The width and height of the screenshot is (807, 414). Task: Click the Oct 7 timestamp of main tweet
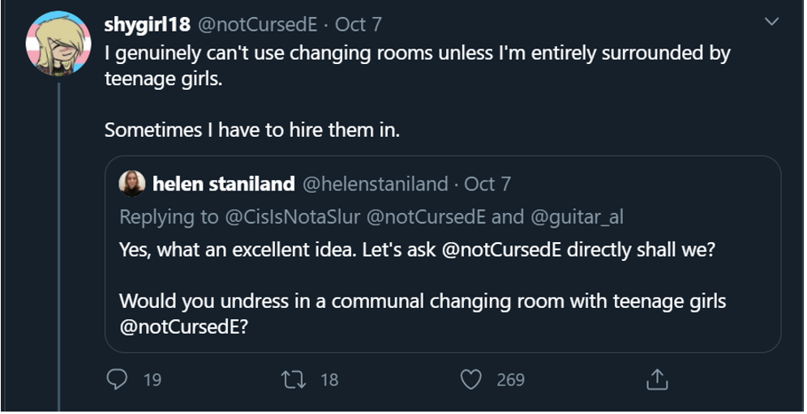coord(358,24)
